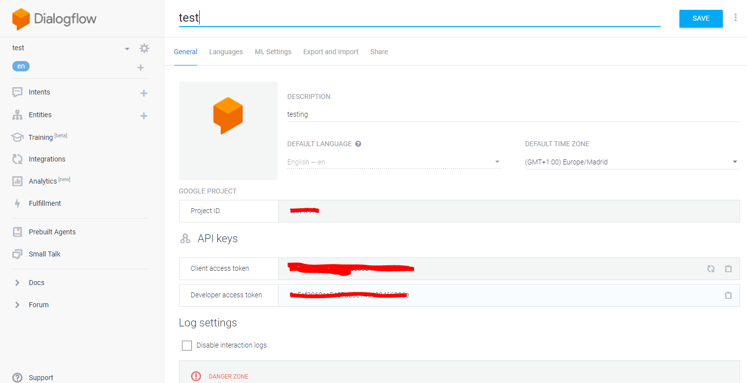Open the Default Time Zone dropdown
Viewport: 747px width, 383px height.
(633, 162)
